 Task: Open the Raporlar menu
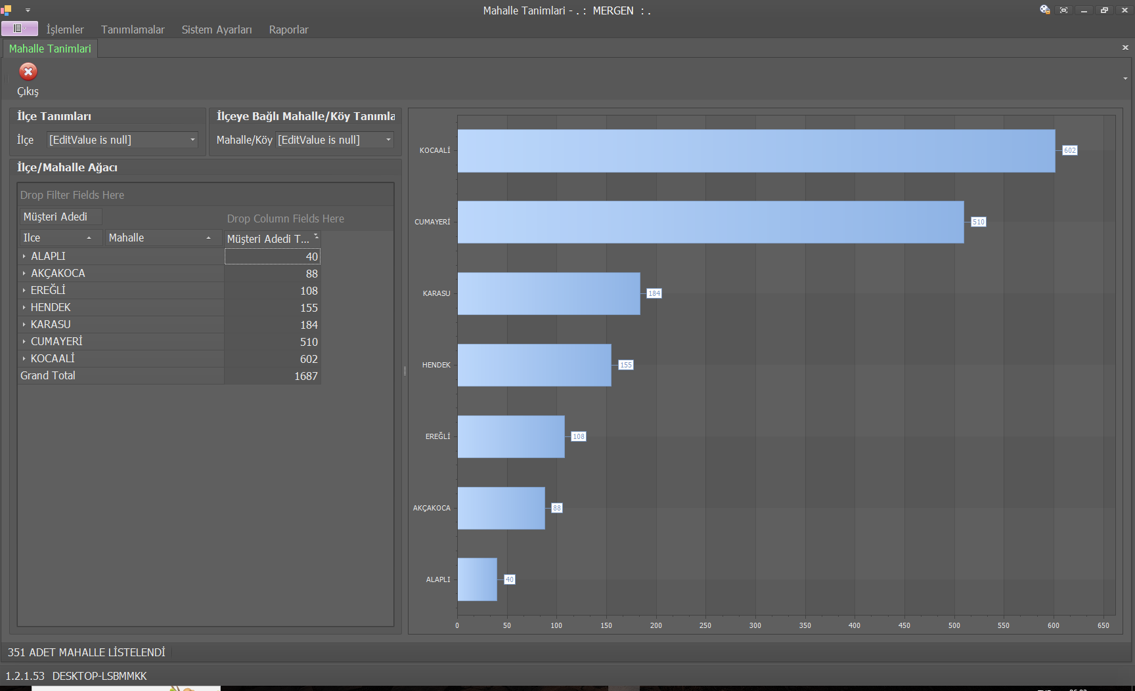tap(288, 30)
